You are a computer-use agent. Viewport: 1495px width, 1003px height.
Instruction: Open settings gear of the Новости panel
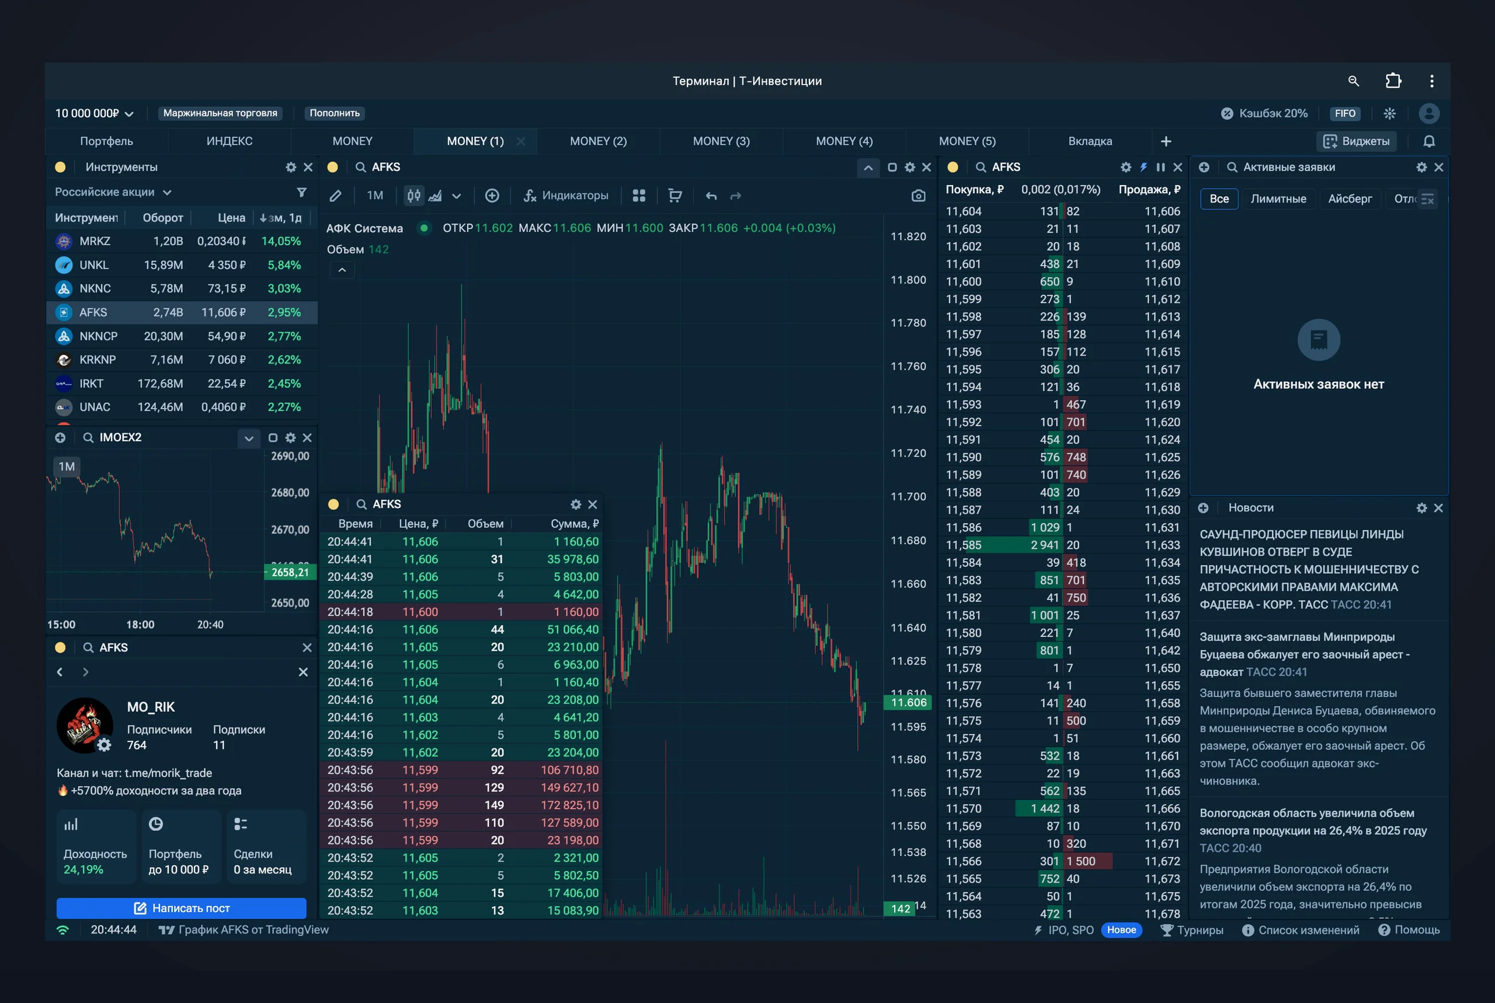[x=1421, y=508]
